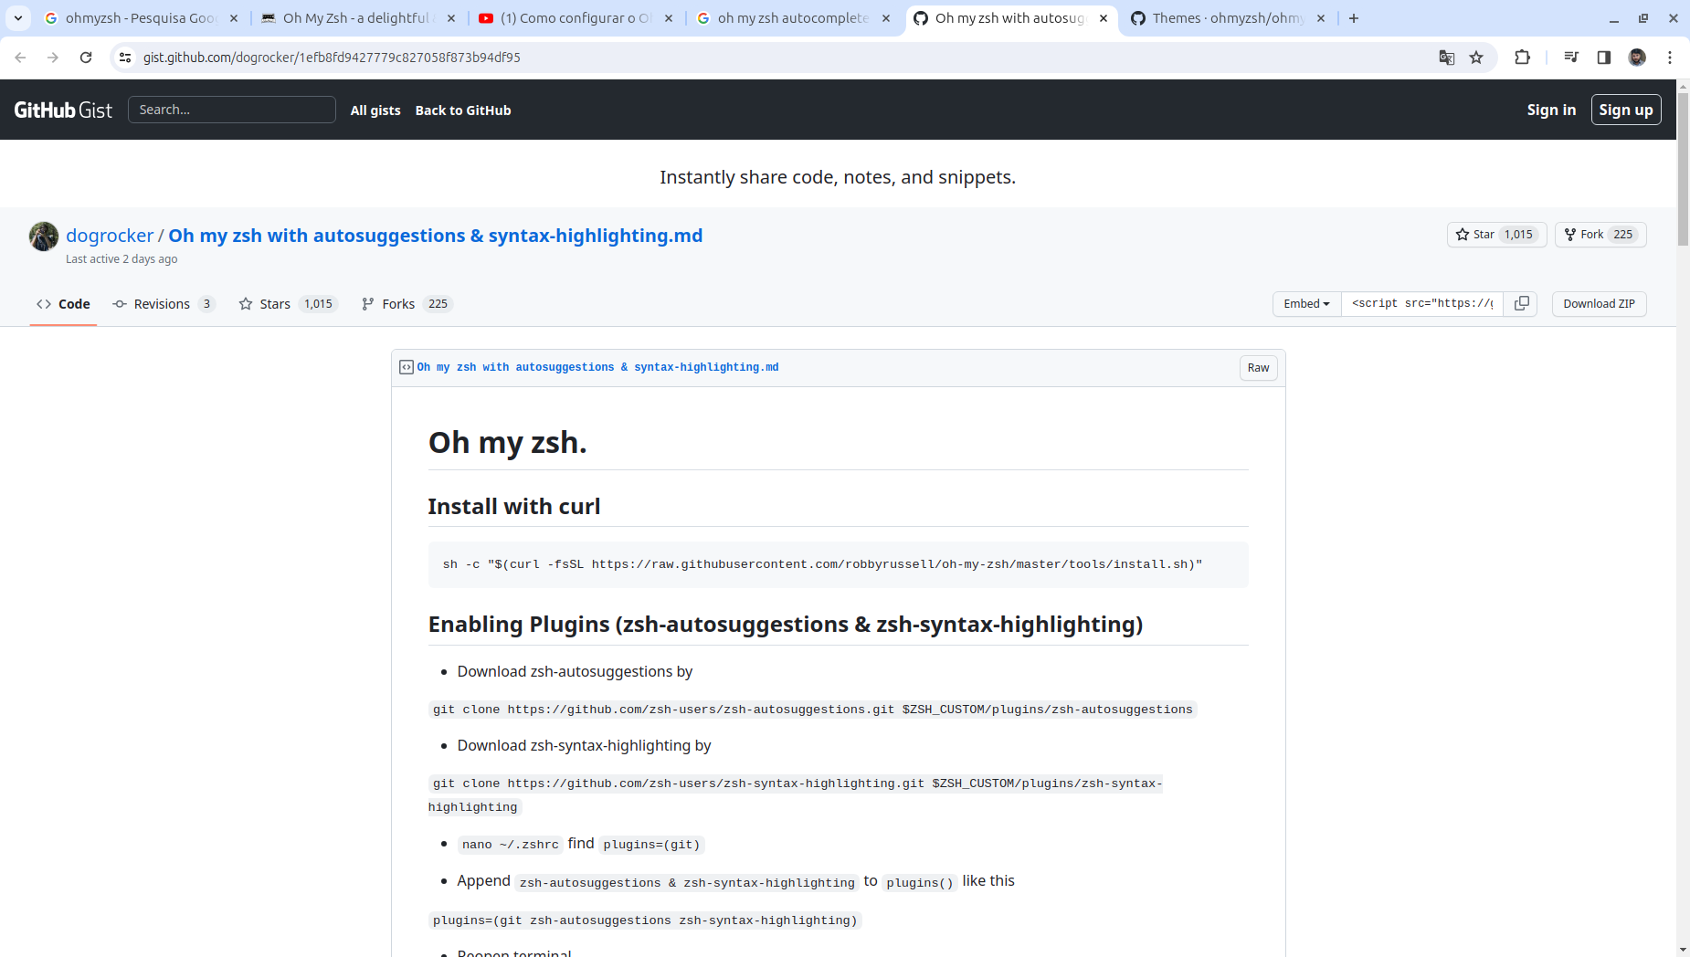Click the zsh-autosuggestions git clone command
Viewport: 1690px width, 957px height.
(813, 710)
